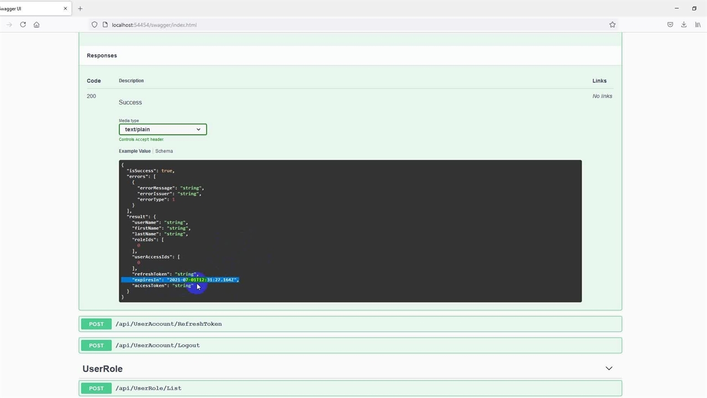Click the forward navigation arrow
707x398 pixels.
pos(9,24)
